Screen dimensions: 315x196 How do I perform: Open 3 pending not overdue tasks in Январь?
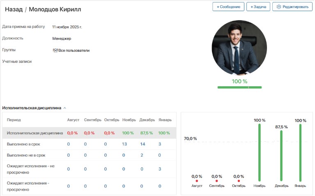(160, 169)
